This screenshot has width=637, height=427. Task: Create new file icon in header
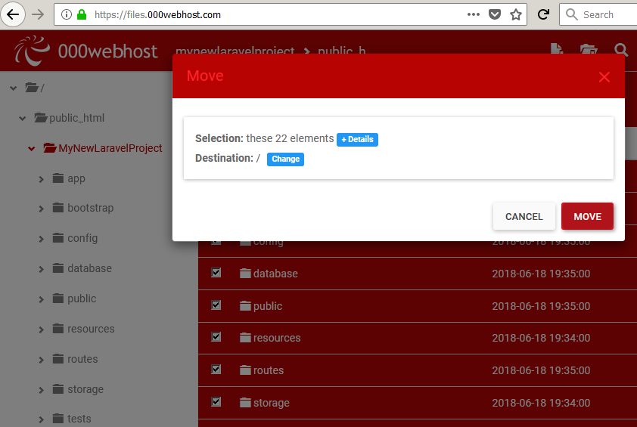[557, 50]
